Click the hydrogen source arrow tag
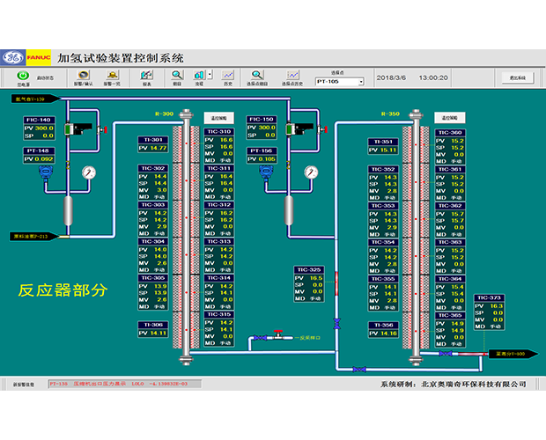This screenshot has width=546, height=440. point(35,99)
